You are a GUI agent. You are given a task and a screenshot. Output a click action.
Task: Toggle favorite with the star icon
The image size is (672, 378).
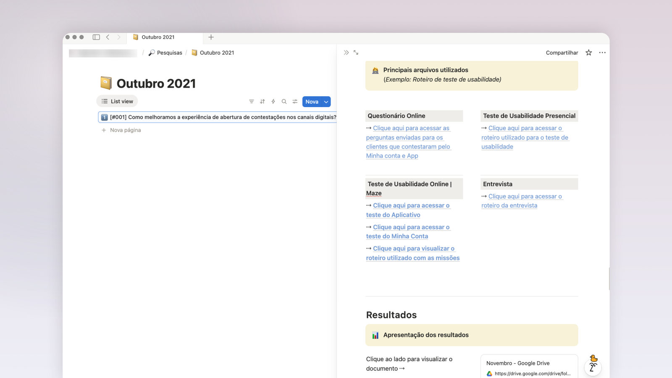pyautogui.click(x=588, y=52)
